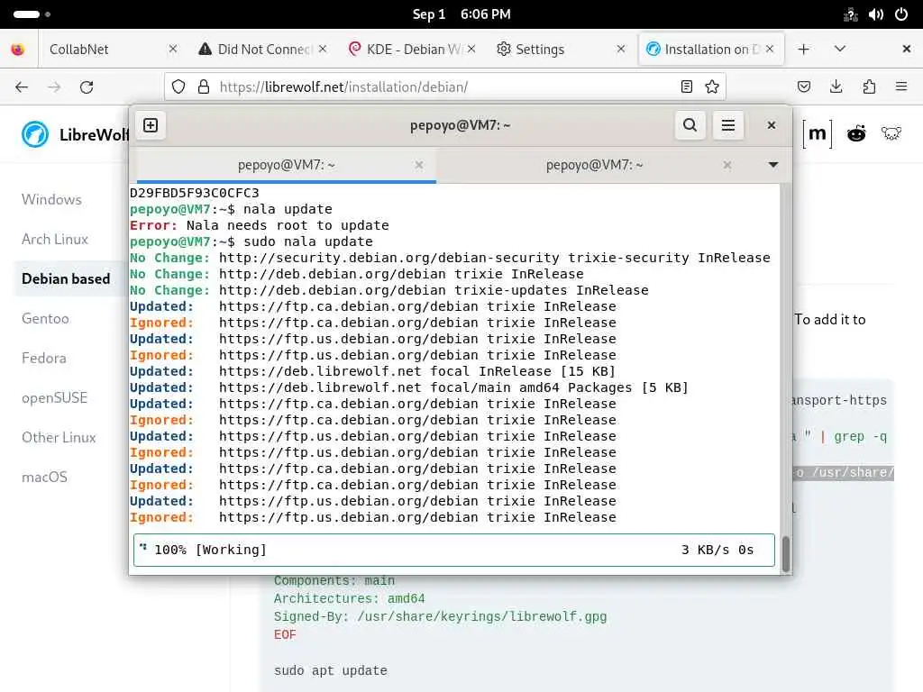Screen dimensions: 923x692
Task: Close the Installation on Debian tab
Action: click(770, 49)
